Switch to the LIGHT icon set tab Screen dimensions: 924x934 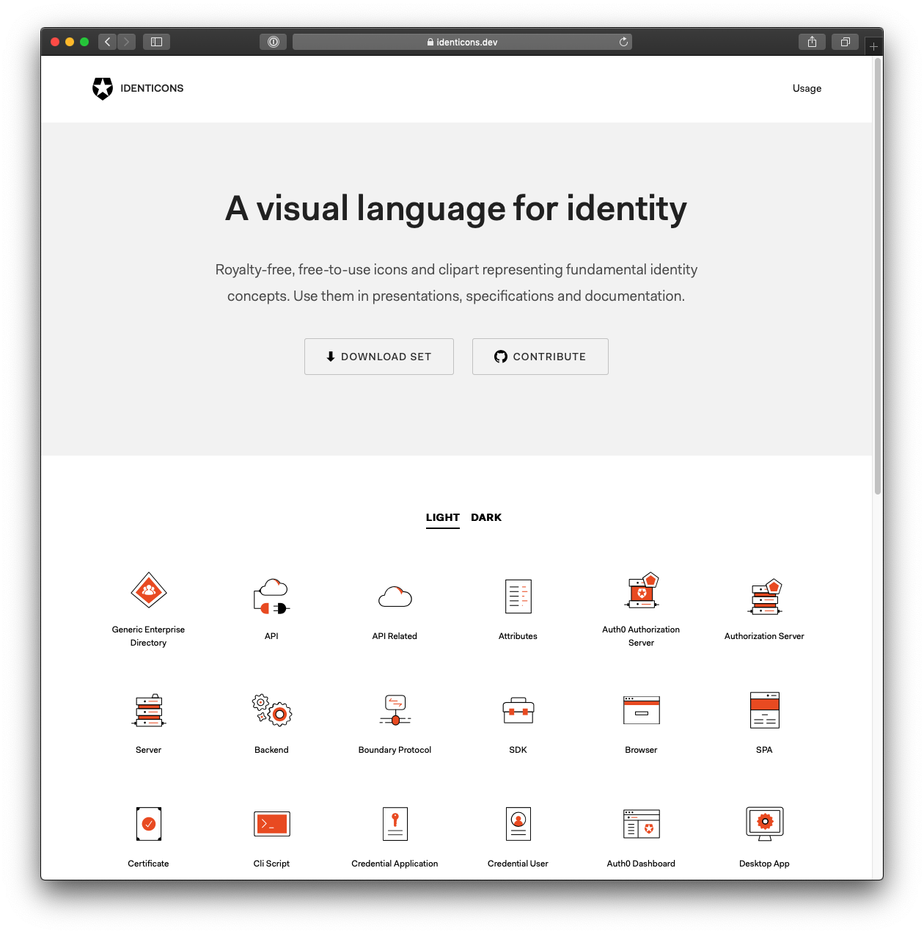coord(443,517)
